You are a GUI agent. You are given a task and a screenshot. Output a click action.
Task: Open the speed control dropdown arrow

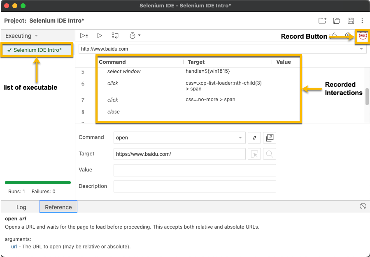tap(139, 35)
